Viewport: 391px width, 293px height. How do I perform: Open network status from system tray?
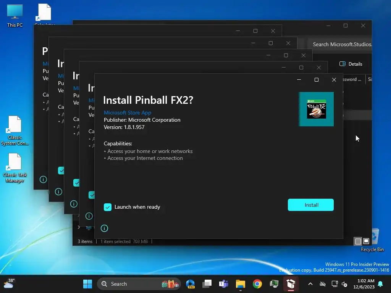tap(334, 284)
